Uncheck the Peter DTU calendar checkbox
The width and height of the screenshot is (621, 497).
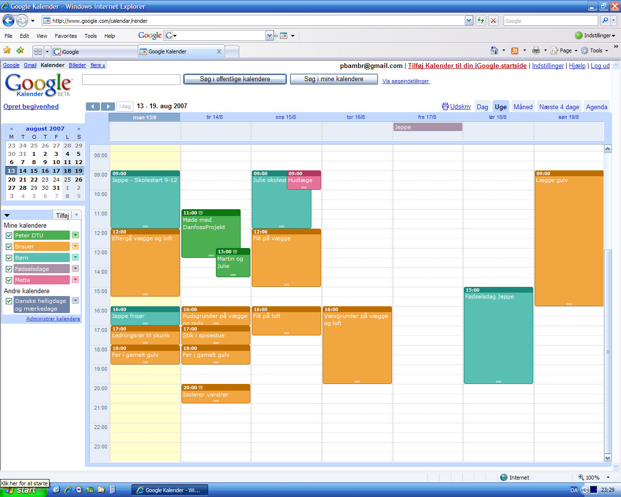click(x=9, y=235)
